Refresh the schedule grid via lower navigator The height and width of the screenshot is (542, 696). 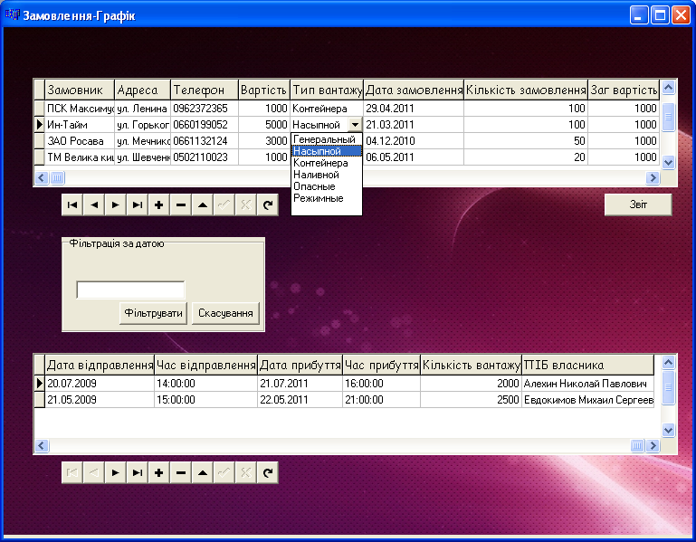(267, 472)
